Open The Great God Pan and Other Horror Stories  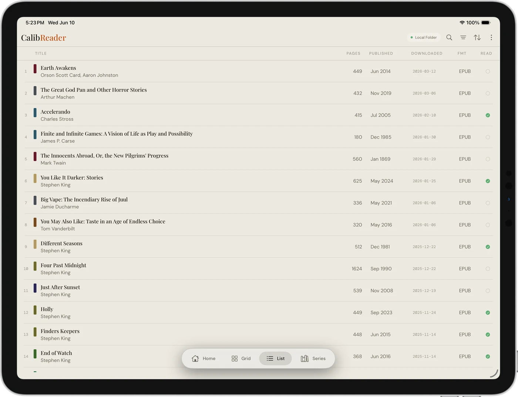click(x=94, y=90)
